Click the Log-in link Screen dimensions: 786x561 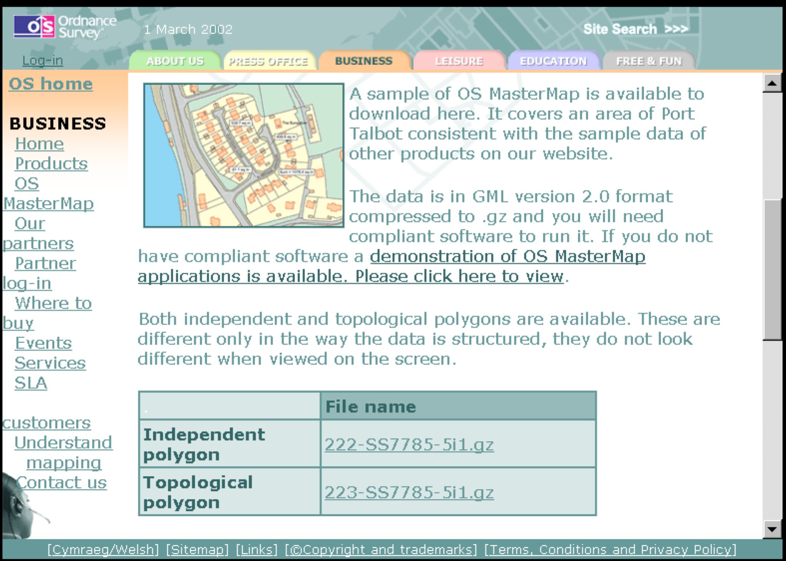pyautogui.click(x=43, y=60)
